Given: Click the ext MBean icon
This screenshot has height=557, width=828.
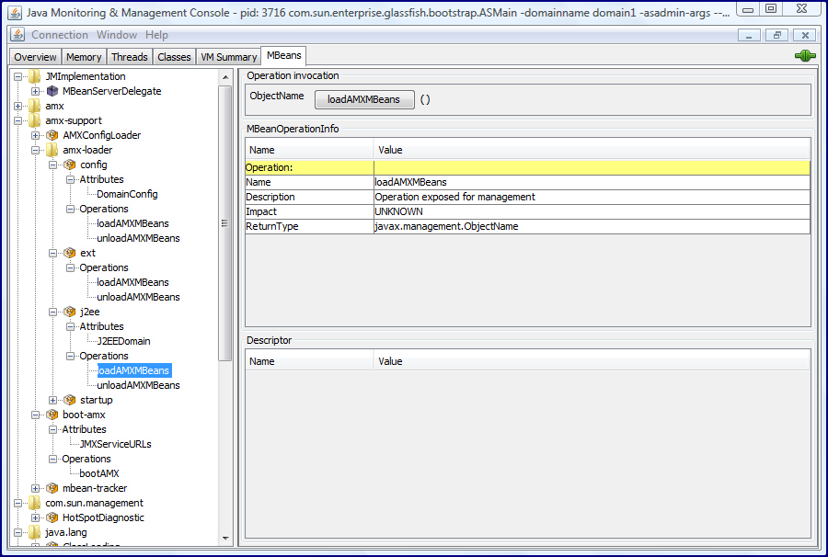Looking at the screenshot, I should 70,253.
